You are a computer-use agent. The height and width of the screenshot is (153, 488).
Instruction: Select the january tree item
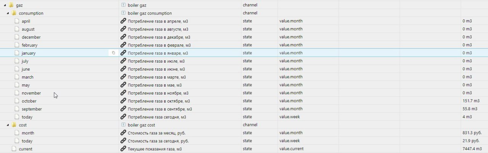tap(29, 53)
